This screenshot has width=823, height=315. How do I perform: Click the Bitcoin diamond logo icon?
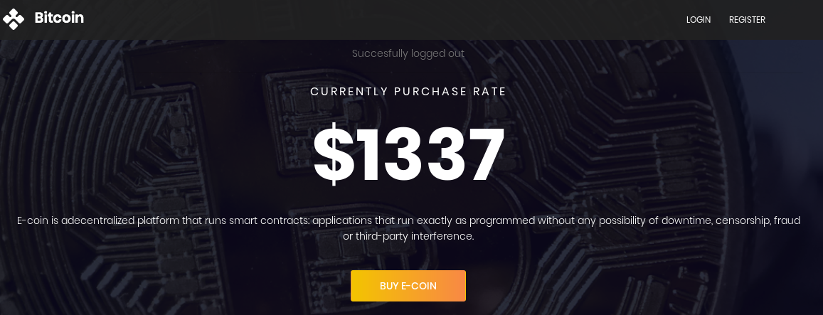tap(14, 19)
